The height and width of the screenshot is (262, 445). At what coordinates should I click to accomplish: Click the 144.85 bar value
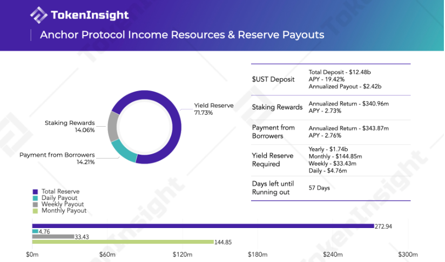(223, 242)
